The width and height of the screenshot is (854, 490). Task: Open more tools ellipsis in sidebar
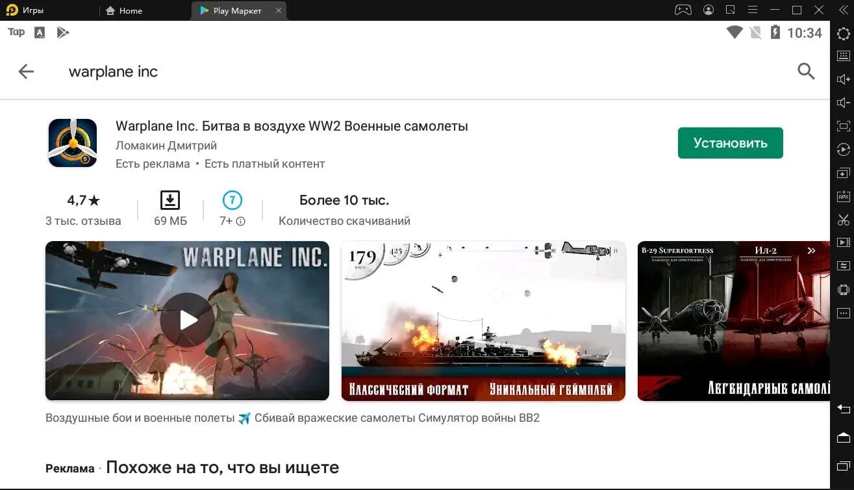(x=843, y=313)
